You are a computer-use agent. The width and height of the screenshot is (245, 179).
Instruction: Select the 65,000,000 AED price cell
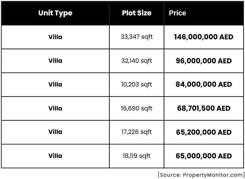[x=204, y=156]
